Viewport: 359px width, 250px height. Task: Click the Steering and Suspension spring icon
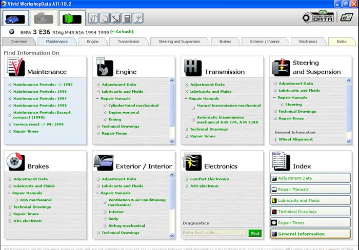pyautogui.click(x=281, y=67)
